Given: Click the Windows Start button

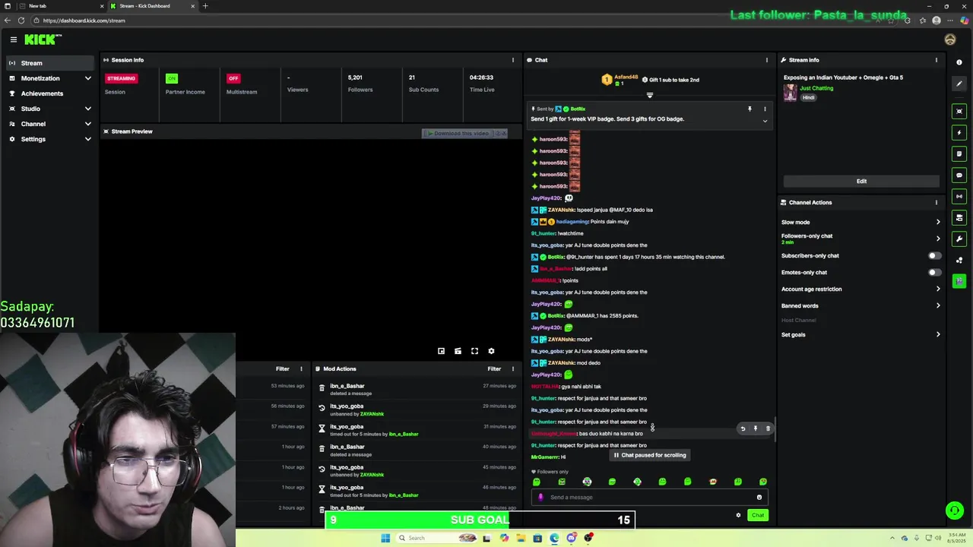Looking at the screenshot, I should [385, 538].
